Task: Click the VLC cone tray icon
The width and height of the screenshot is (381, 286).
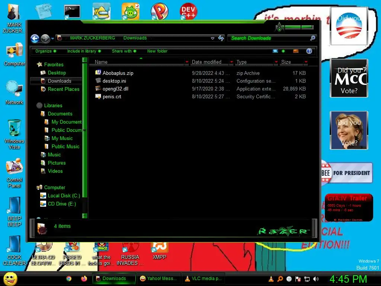Action: pos(271,279)
